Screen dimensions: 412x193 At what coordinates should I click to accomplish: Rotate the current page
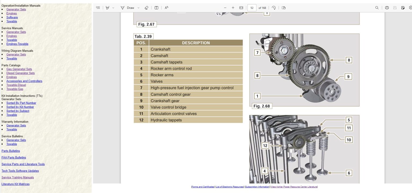pyautogui.click(x=273, y=7)
